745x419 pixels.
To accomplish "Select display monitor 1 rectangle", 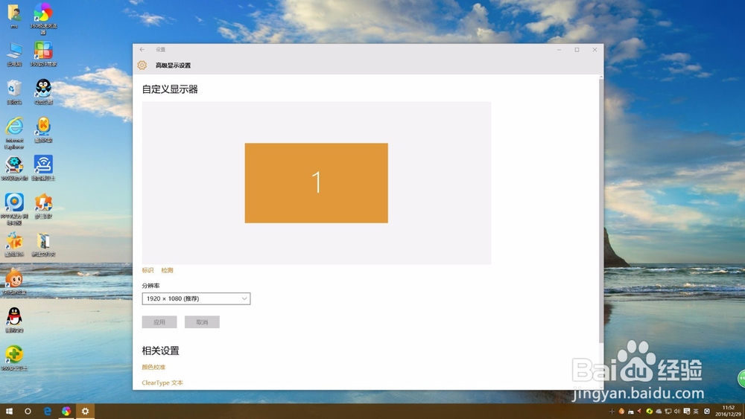I will [x=317, y=183].
